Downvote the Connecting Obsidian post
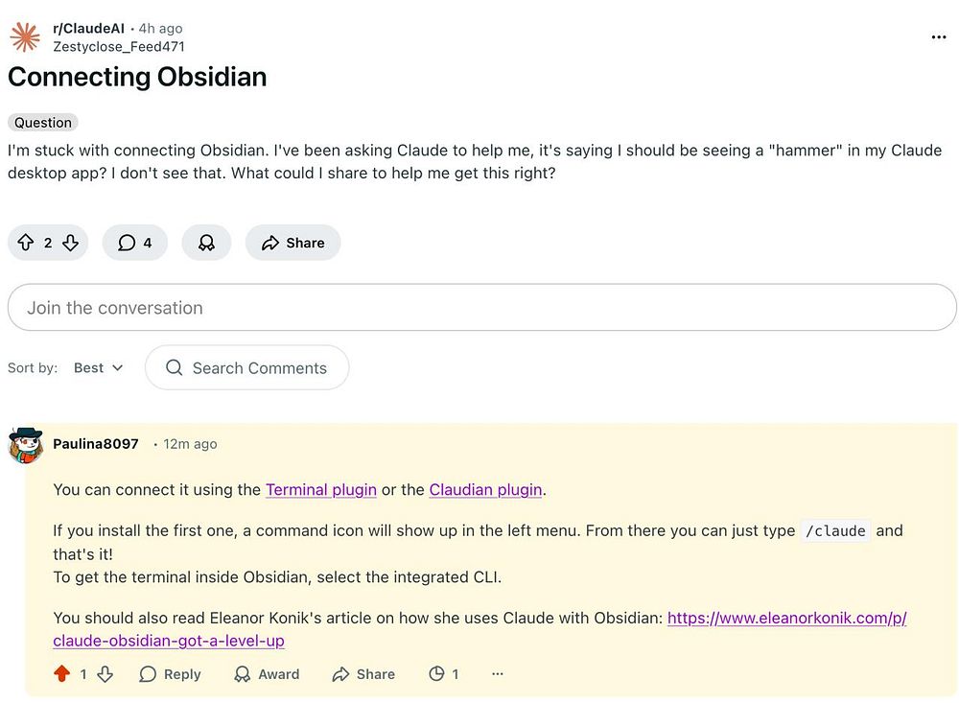 point(70,243)
